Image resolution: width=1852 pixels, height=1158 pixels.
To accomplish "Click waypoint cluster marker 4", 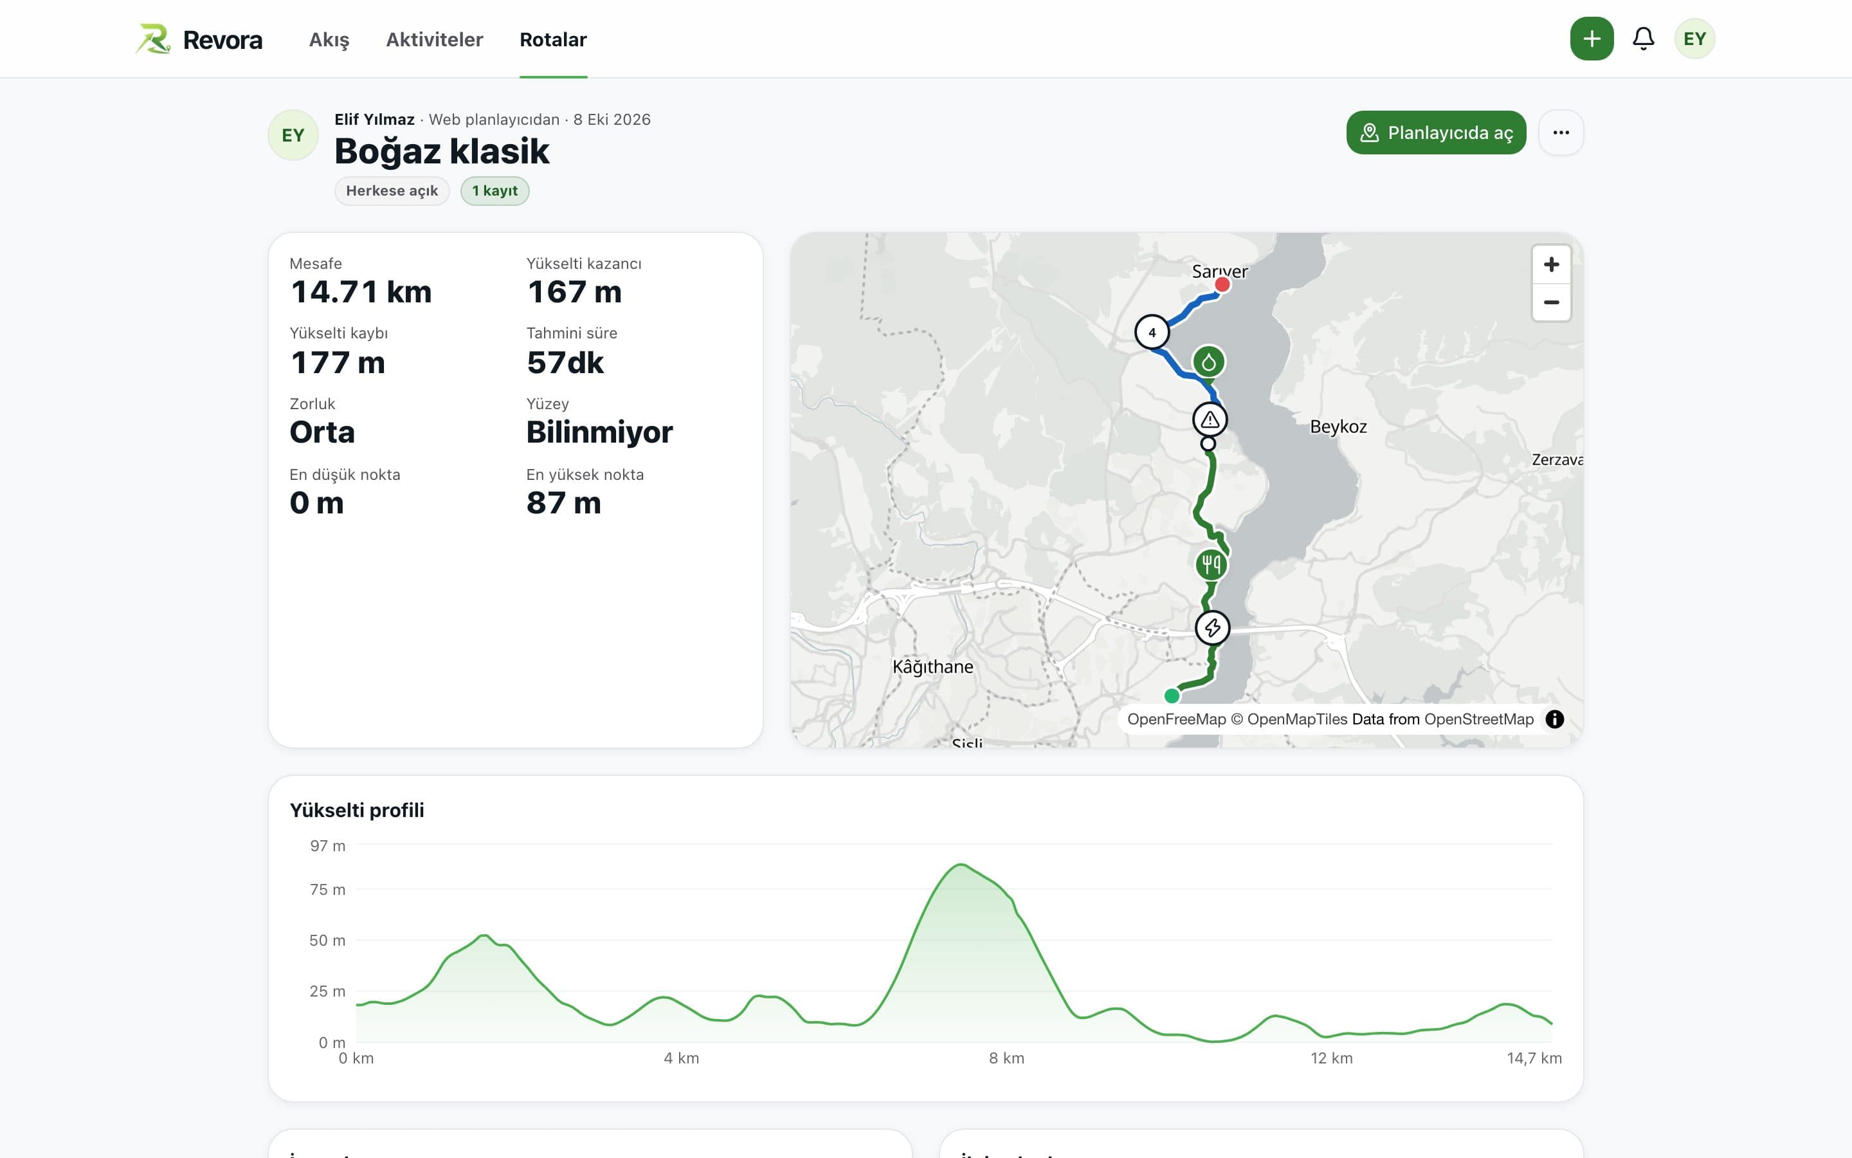I will 1152,333.
